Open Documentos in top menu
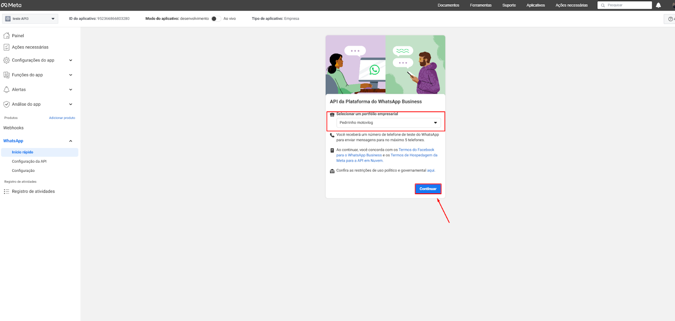Viewport: 675px width, 321px height. click(x=448, y=5)
